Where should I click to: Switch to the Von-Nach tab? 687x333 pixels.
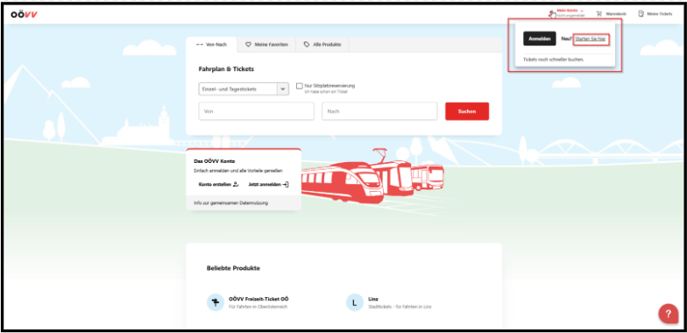(212, 45)
